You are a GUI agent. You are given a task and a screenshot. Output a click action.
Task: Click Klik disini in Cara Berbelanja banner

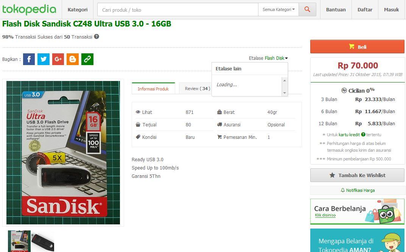pos(325,215)
